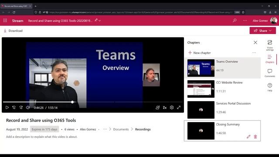Viewport: 279px width, 157px height.
Task: Click the Expires in 175 days badge
Action: [44, 129]
